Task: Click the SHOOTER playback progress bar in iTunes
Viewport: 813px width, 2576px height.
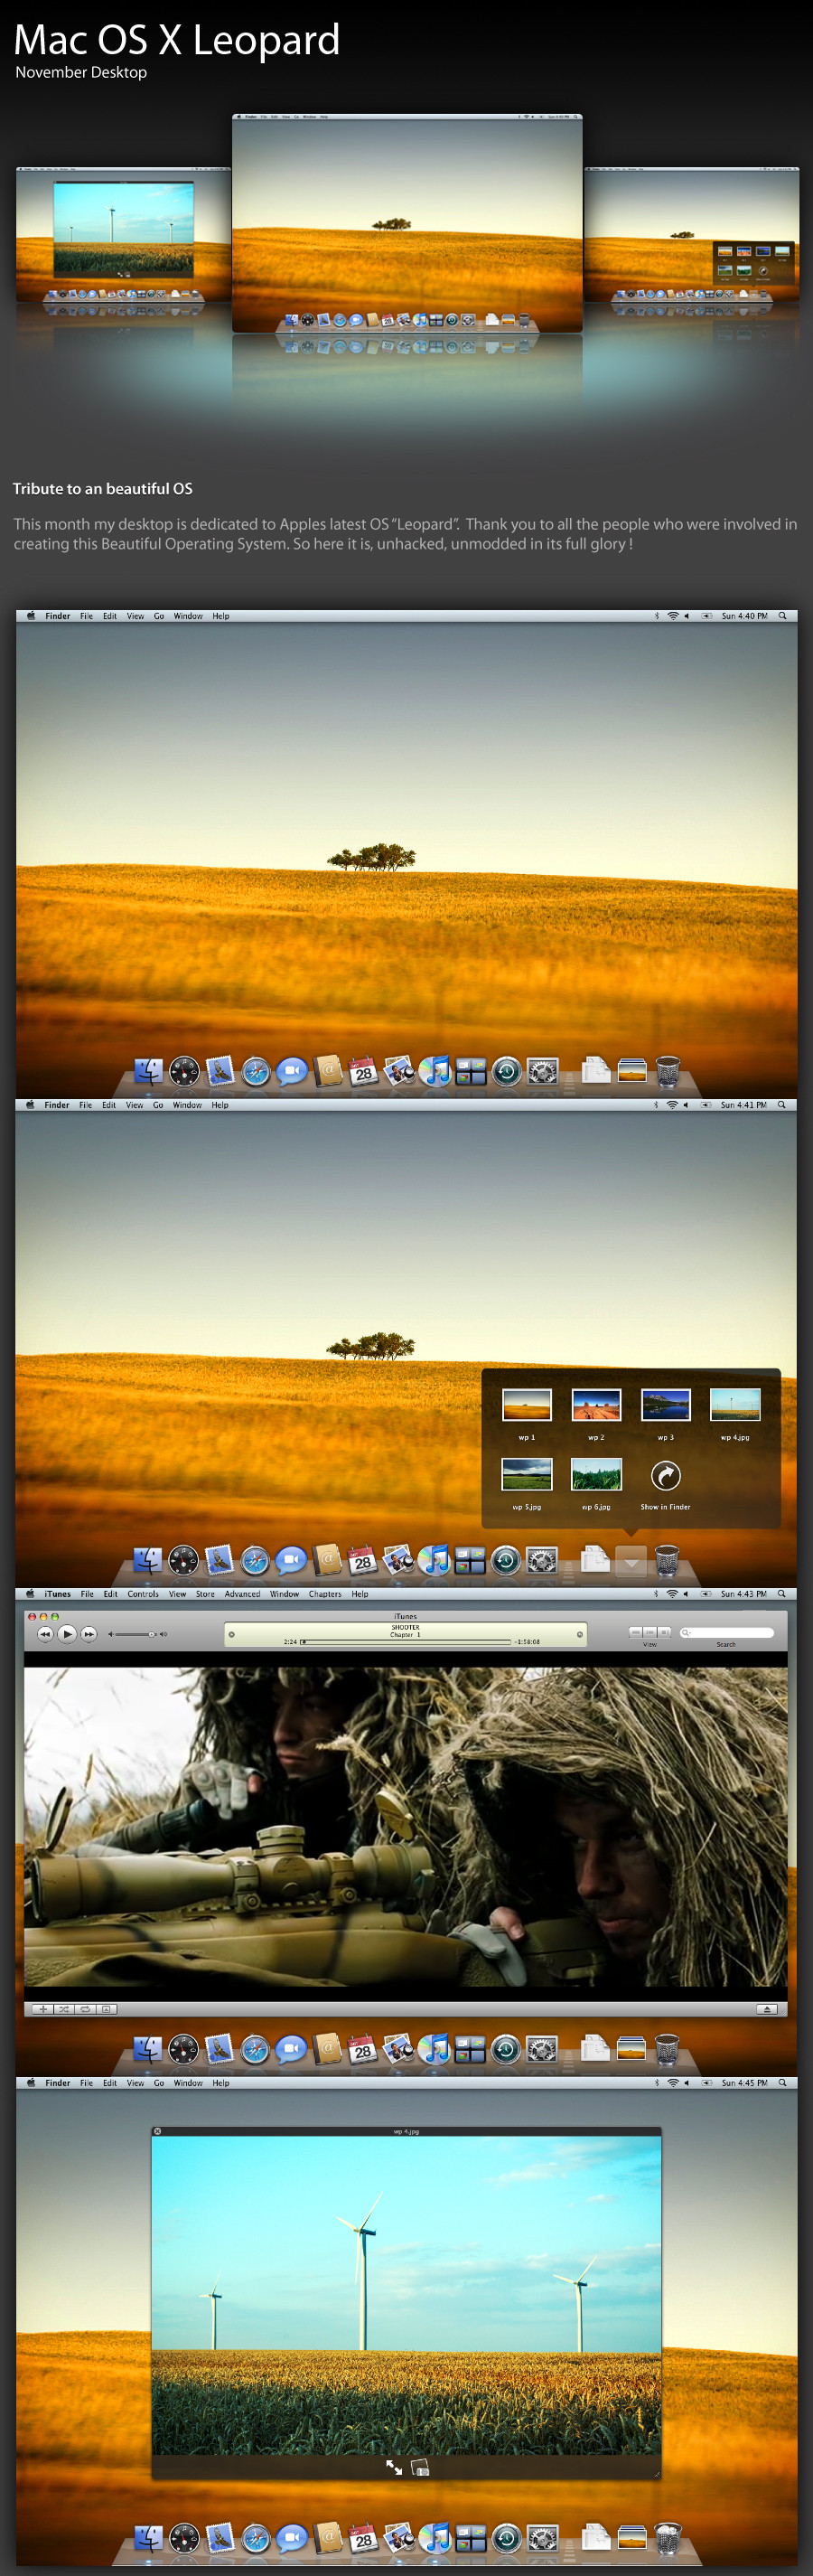Action: click(405, 1641)
